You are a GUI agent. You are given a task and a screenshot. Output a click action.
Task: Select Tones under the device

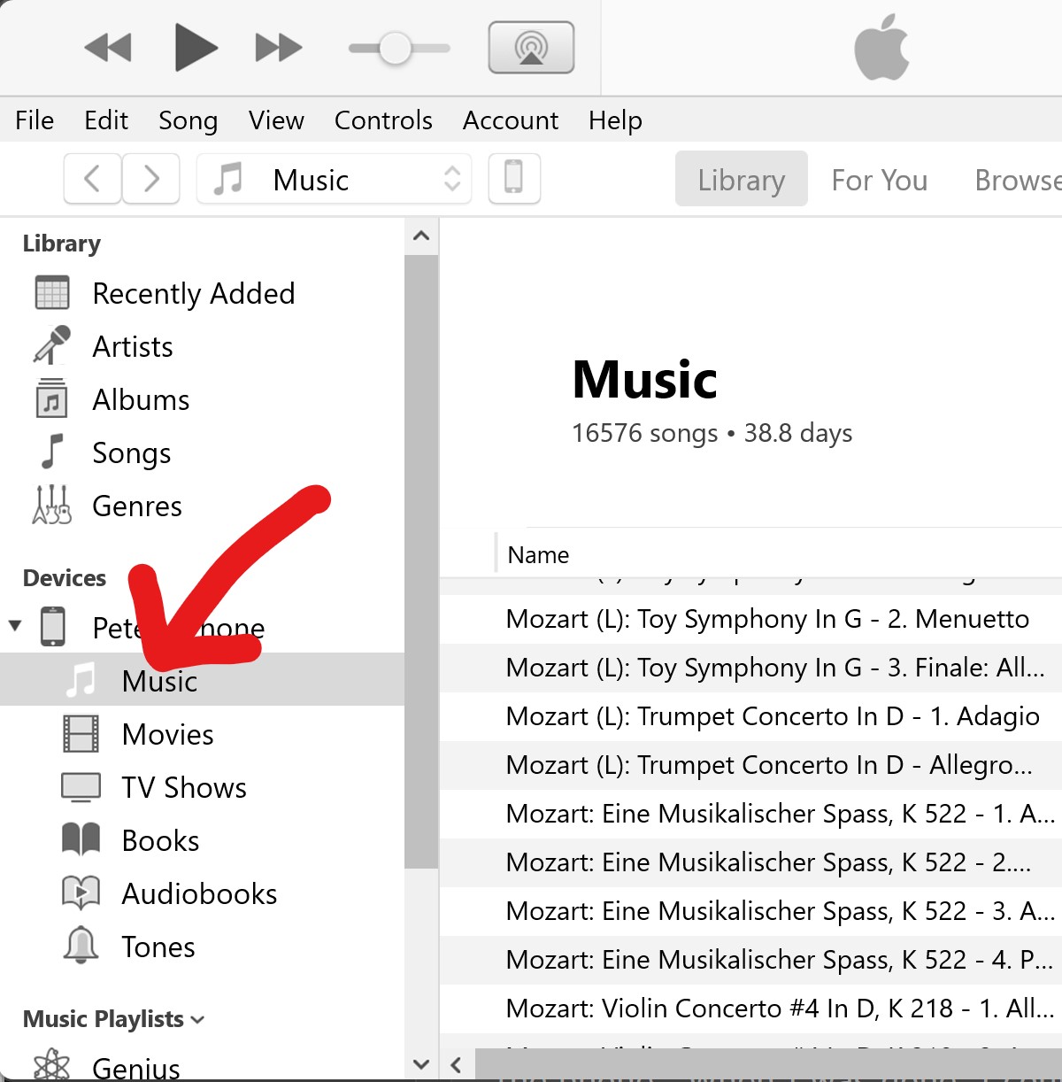(x=158, y=947)
